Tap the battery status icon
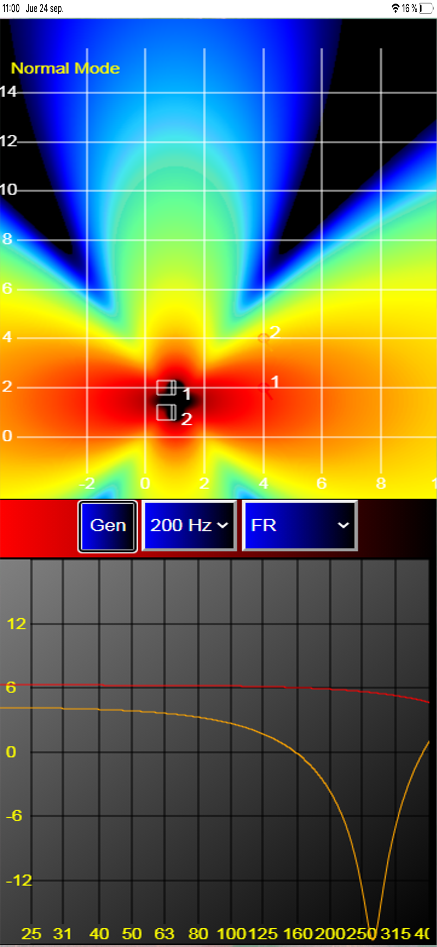 coord(426,8)
